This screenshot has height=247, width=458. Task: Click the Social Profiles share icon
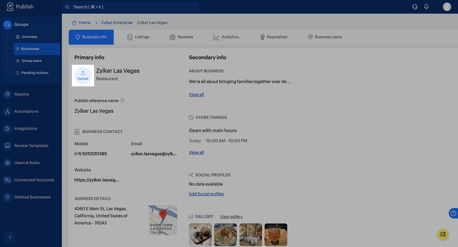coord(191,175)
